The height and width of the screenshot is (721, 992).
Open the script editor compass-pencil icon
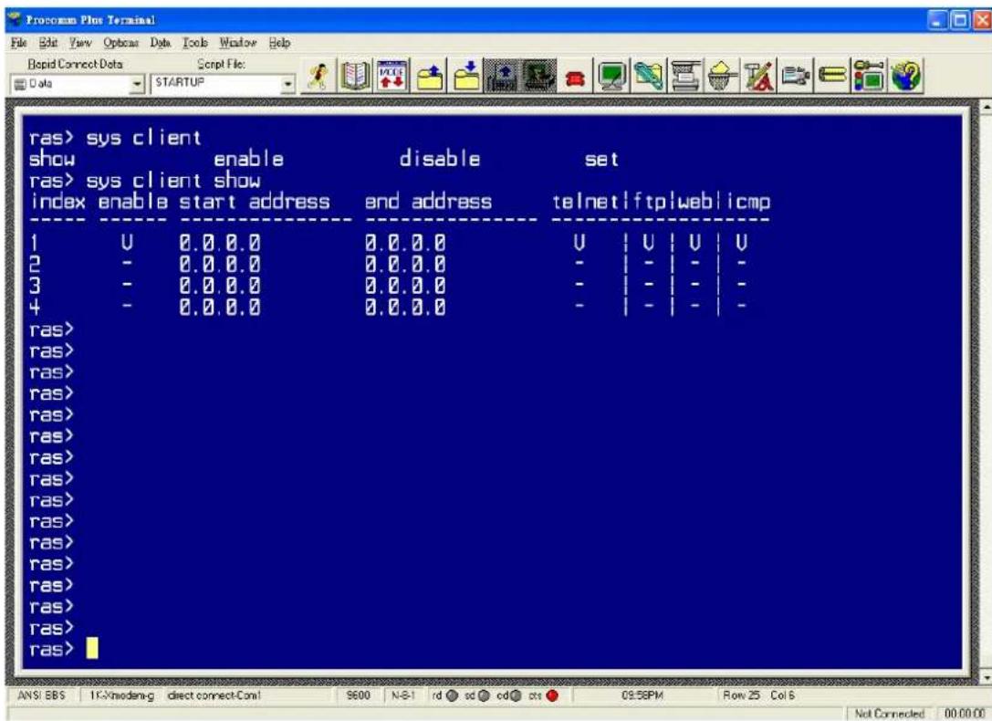758,75
